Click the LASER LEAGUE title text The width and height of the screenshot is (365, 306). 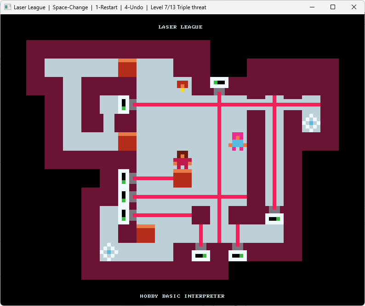[180, 27]
